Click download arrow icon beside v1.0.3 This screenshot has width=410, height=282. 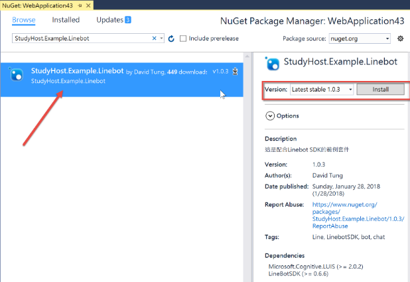[235, 71]
